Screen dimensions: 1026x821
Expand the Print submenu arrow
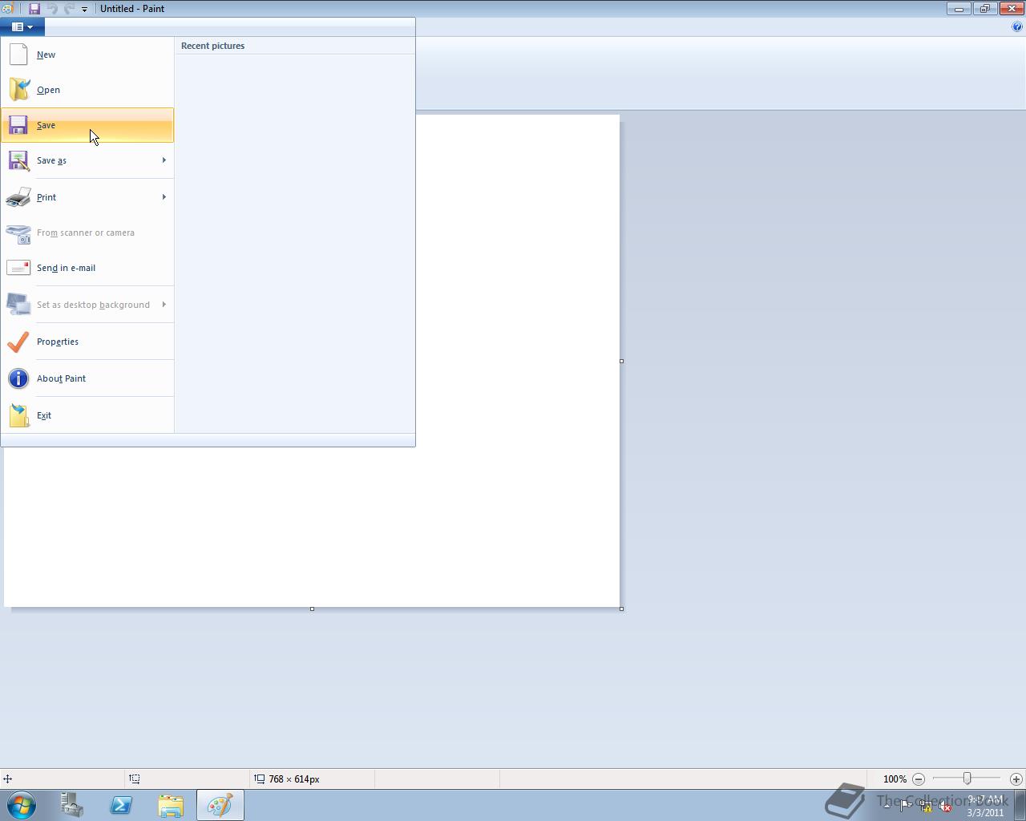164,197
